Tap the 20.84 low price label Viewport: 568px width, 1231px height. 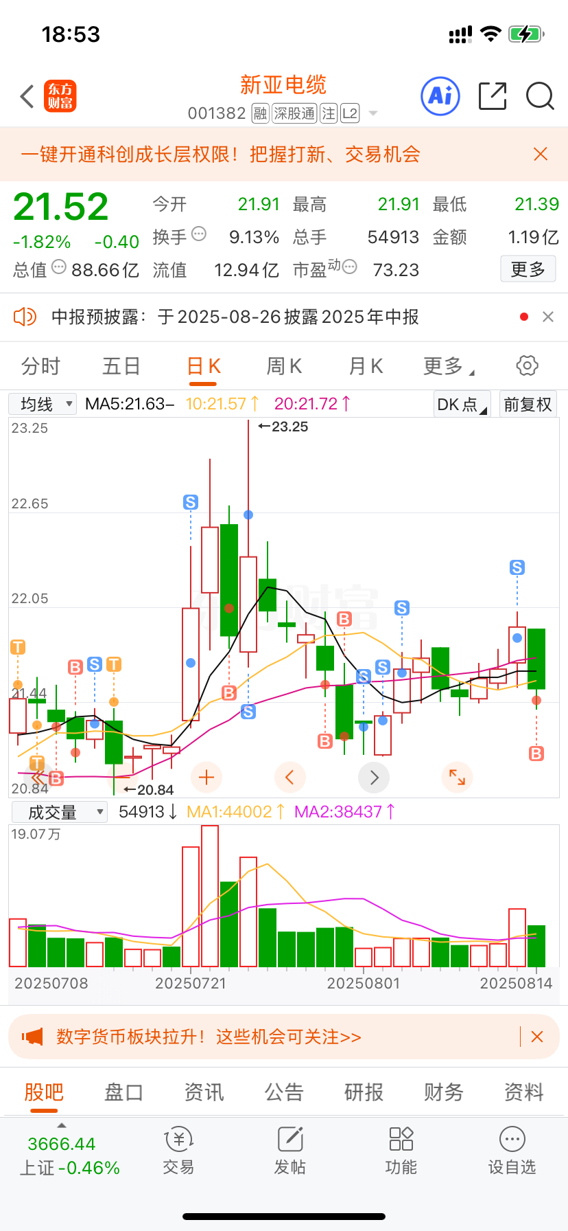click(149, 790)
